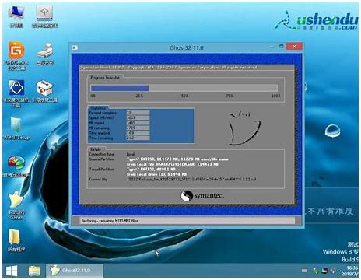Screen dimensions: 361x280
Task: Click the Current file package name text
Action: (x=191, y=180)
